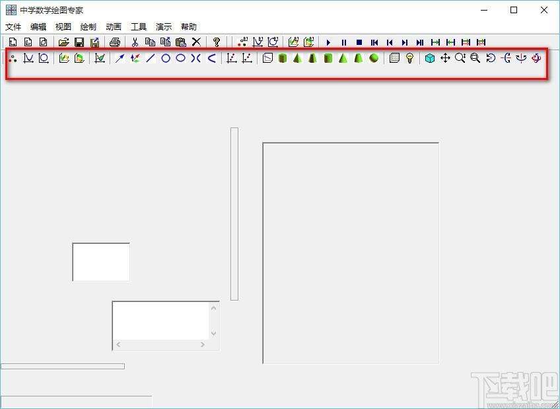Viewport: 560px width, 409px height.
Task: Click the open folder icon
Action: click(x=63, y=42)
